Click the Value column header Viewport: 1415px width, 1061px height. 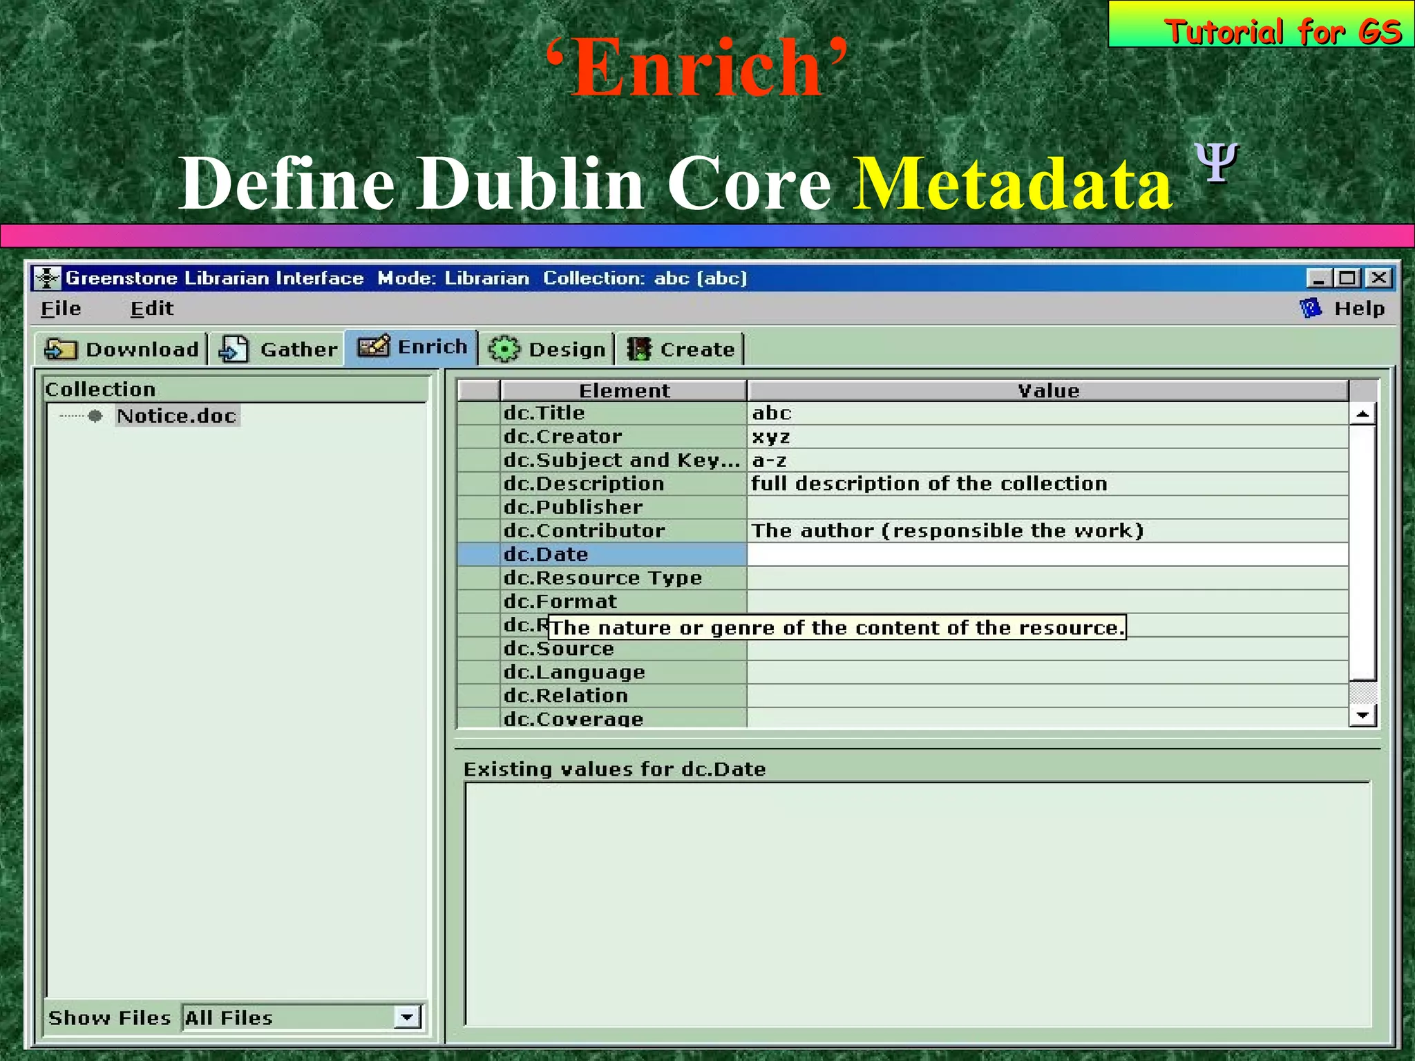point(1047,391)
